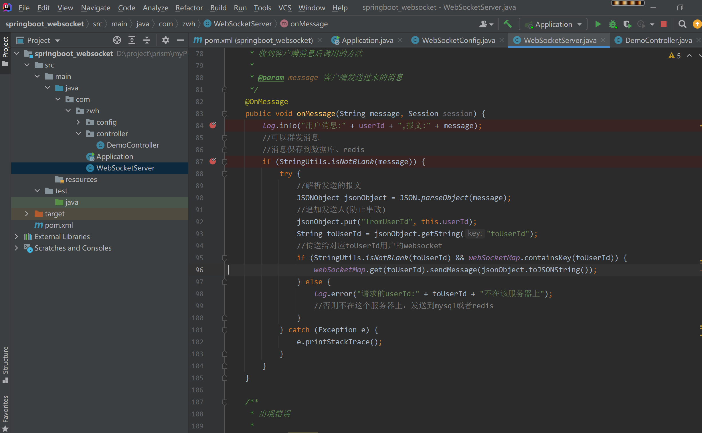Collapse code fold at line 95

coord(225,258)
